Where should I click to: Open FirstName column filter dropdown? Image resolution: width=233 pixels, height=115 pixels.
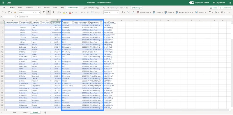[31, 23]
